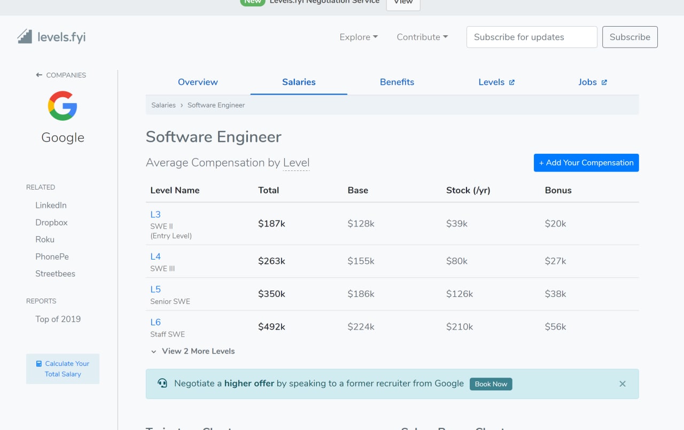Open the Explore dropdown menu
Screen dimensions: 684x430
[359, 37]
